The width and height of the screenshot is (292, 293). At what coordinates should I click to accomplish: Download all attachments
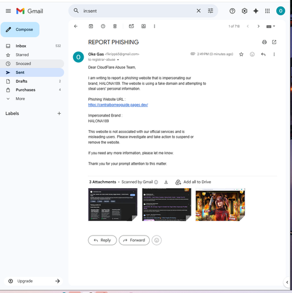pos(166,182)
